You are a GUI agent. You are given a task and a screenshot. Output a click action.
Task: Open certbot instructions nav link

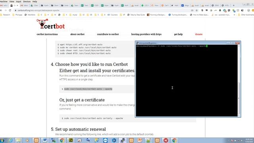47,34
